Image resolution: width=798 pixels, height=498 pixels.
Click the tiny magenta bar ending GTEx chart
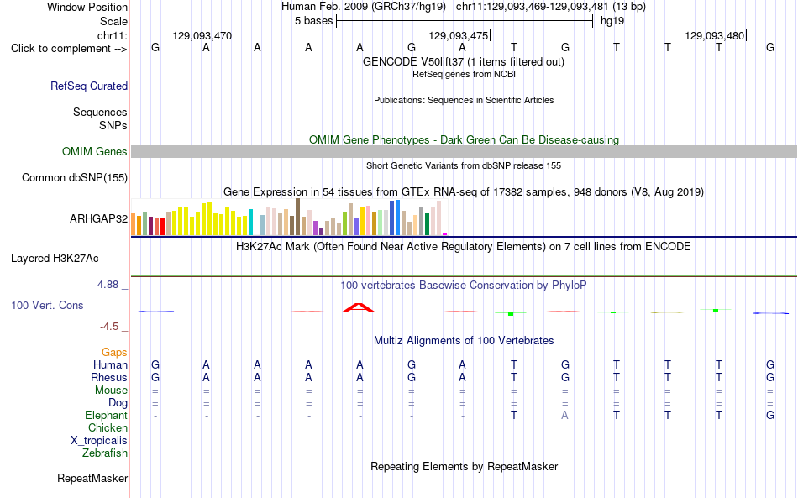[x=445, y=234]
